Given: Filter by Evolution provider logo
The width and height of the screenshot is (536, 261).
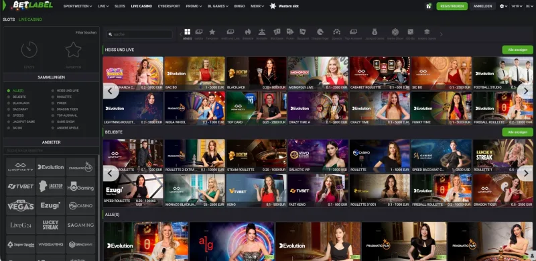Looking at the screenshot, I should [51, 167].
